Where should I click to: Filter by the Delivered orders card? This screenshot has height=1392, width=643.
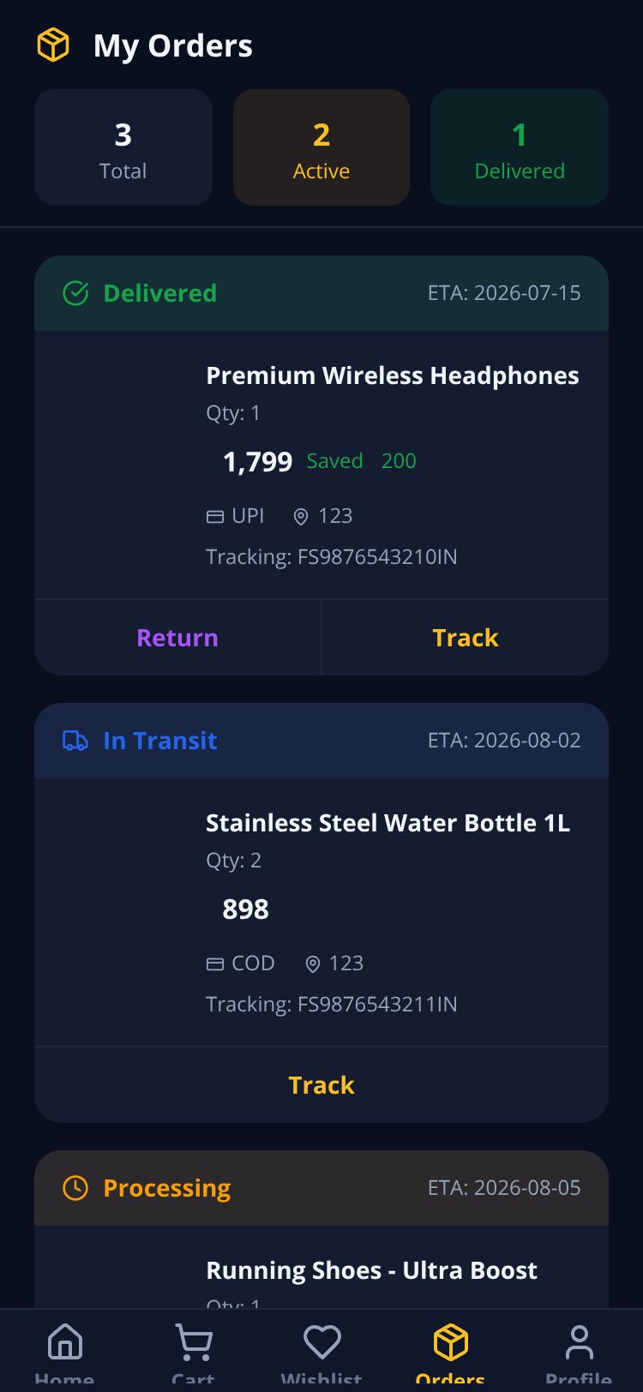pos(520,147)
